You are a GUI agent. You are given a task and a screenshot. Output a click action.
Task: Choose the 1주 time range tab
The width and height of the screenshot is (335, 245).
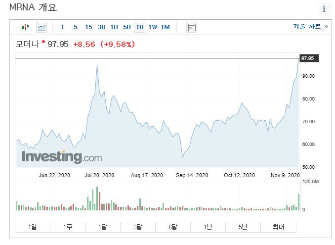pyautogui.click(x=68, y=227)
